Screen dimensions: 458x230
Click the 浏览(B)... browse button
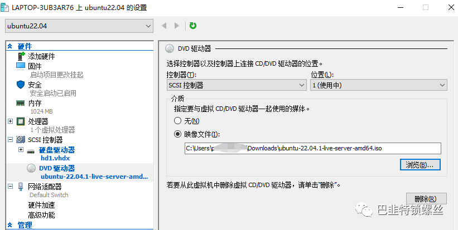click(420, 165)
